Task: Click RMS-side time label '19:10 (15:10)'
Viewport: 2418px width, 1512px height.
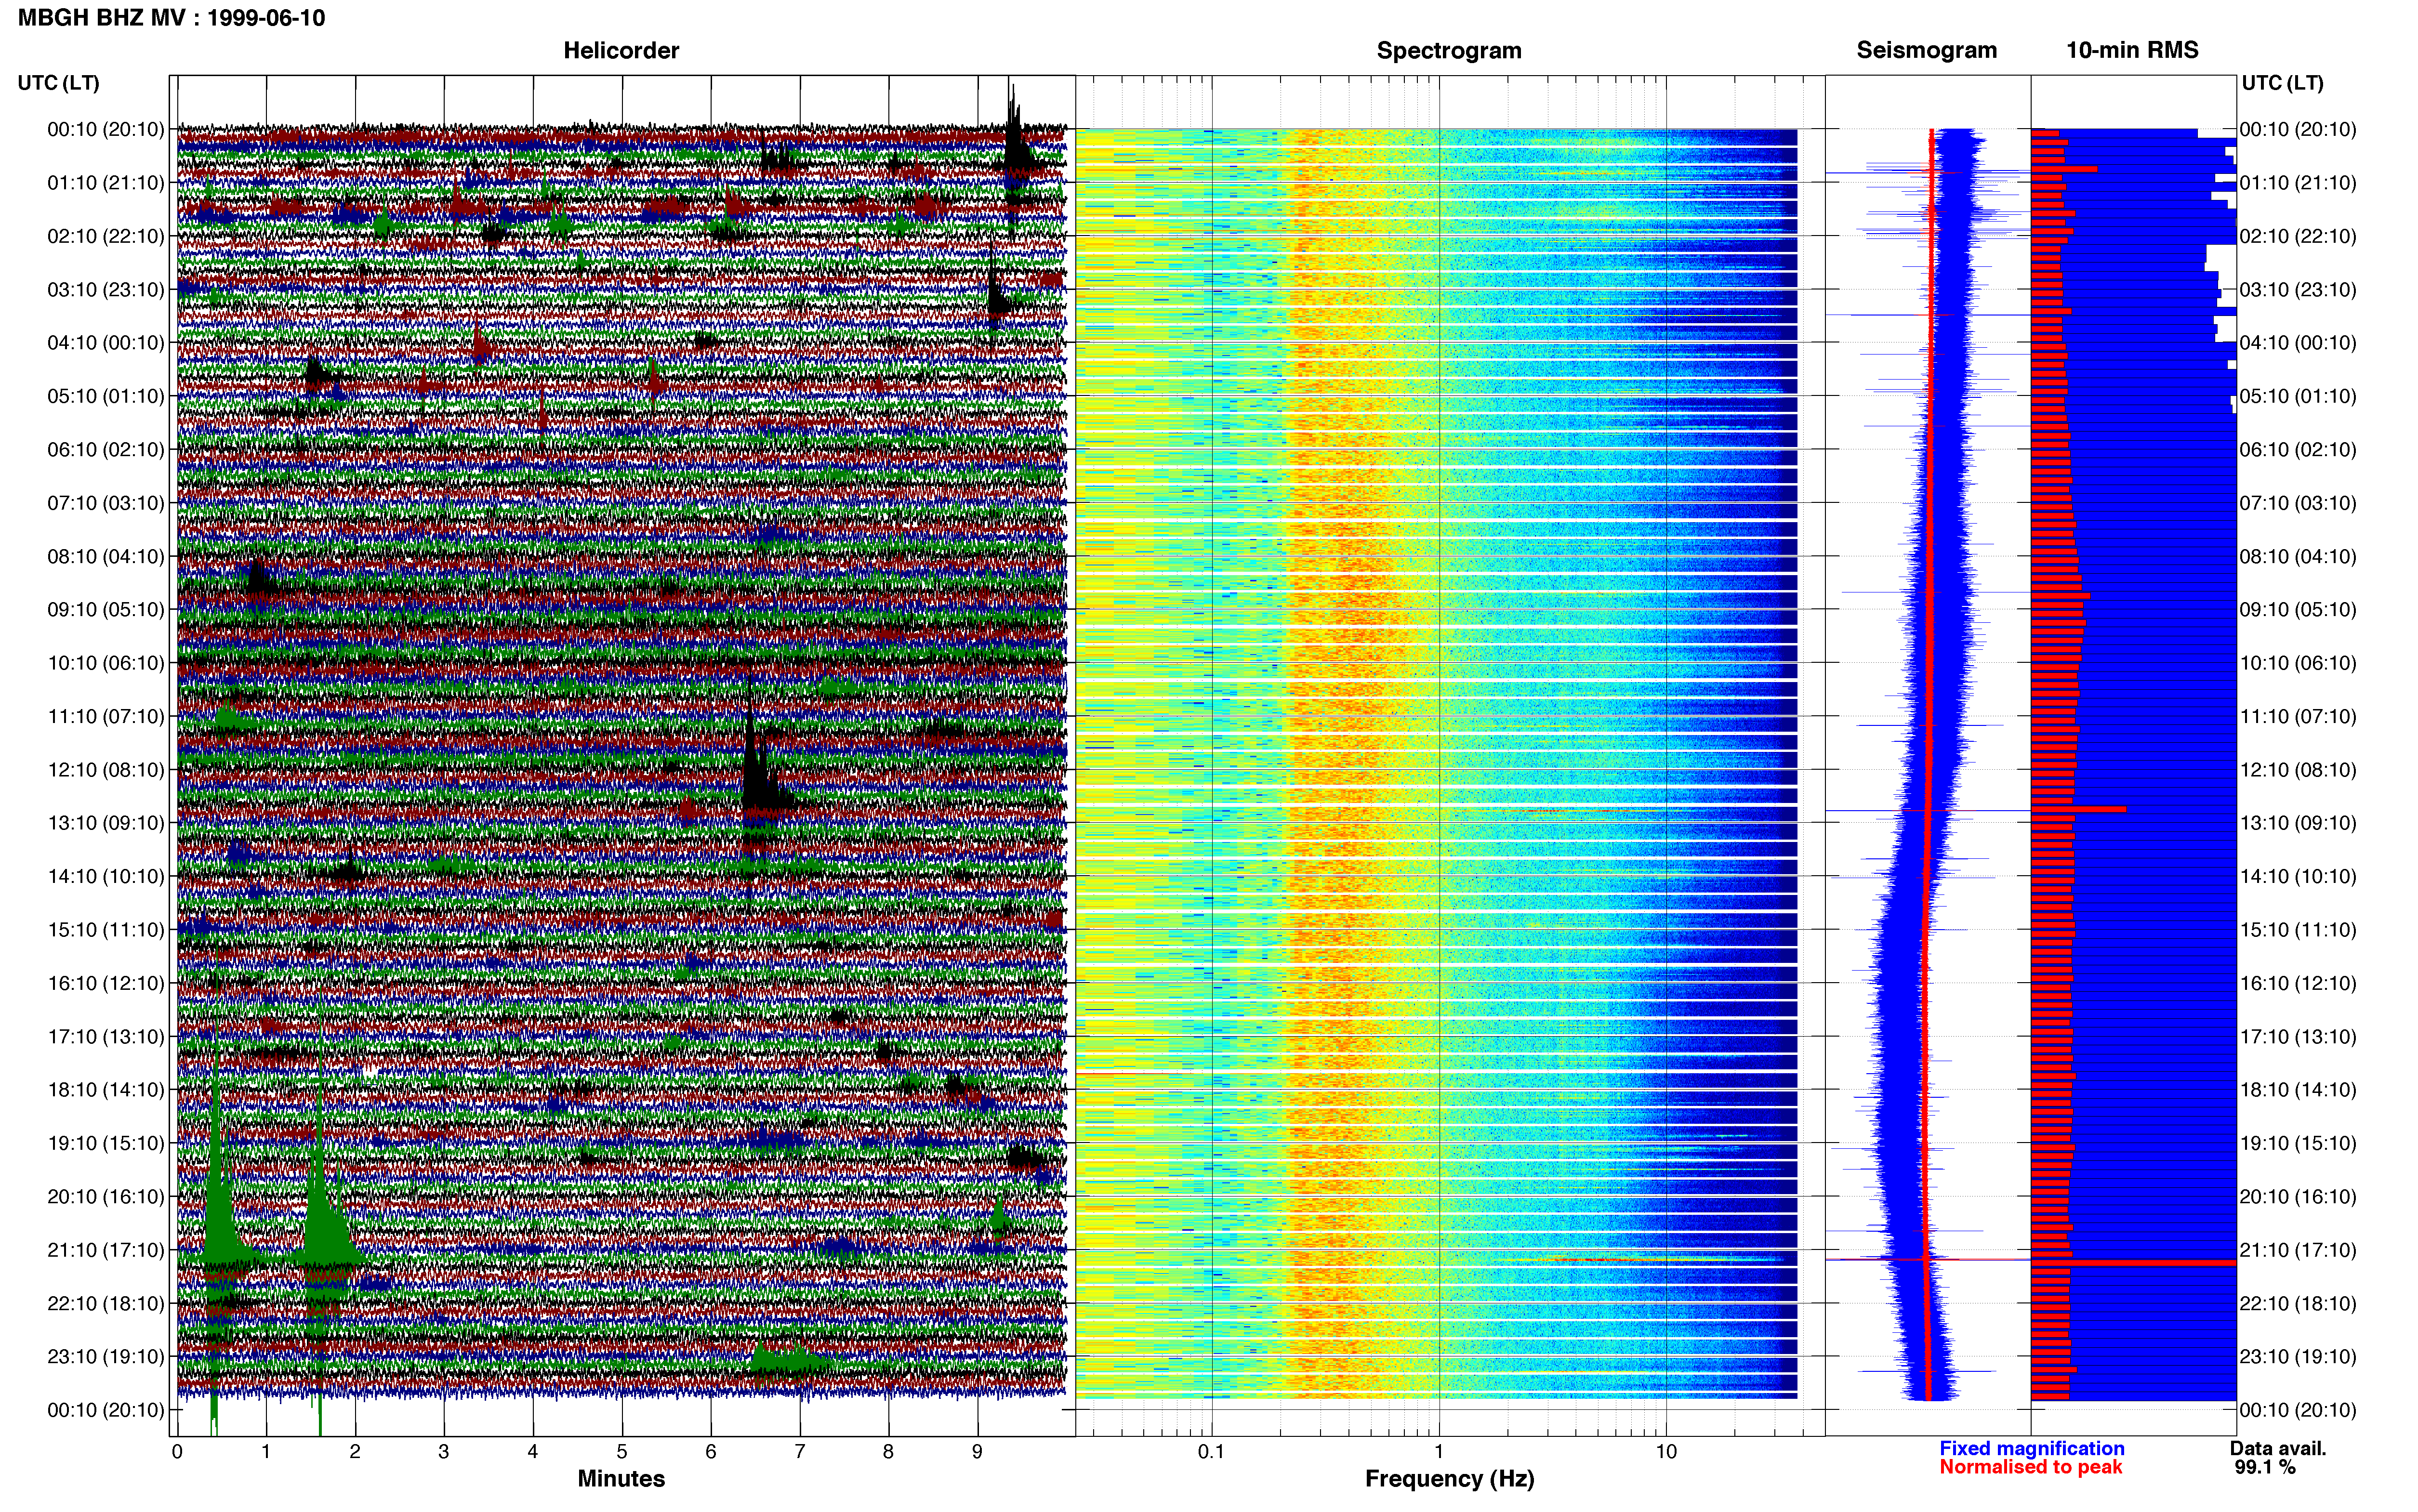Action: (x=2298, y=1144)
